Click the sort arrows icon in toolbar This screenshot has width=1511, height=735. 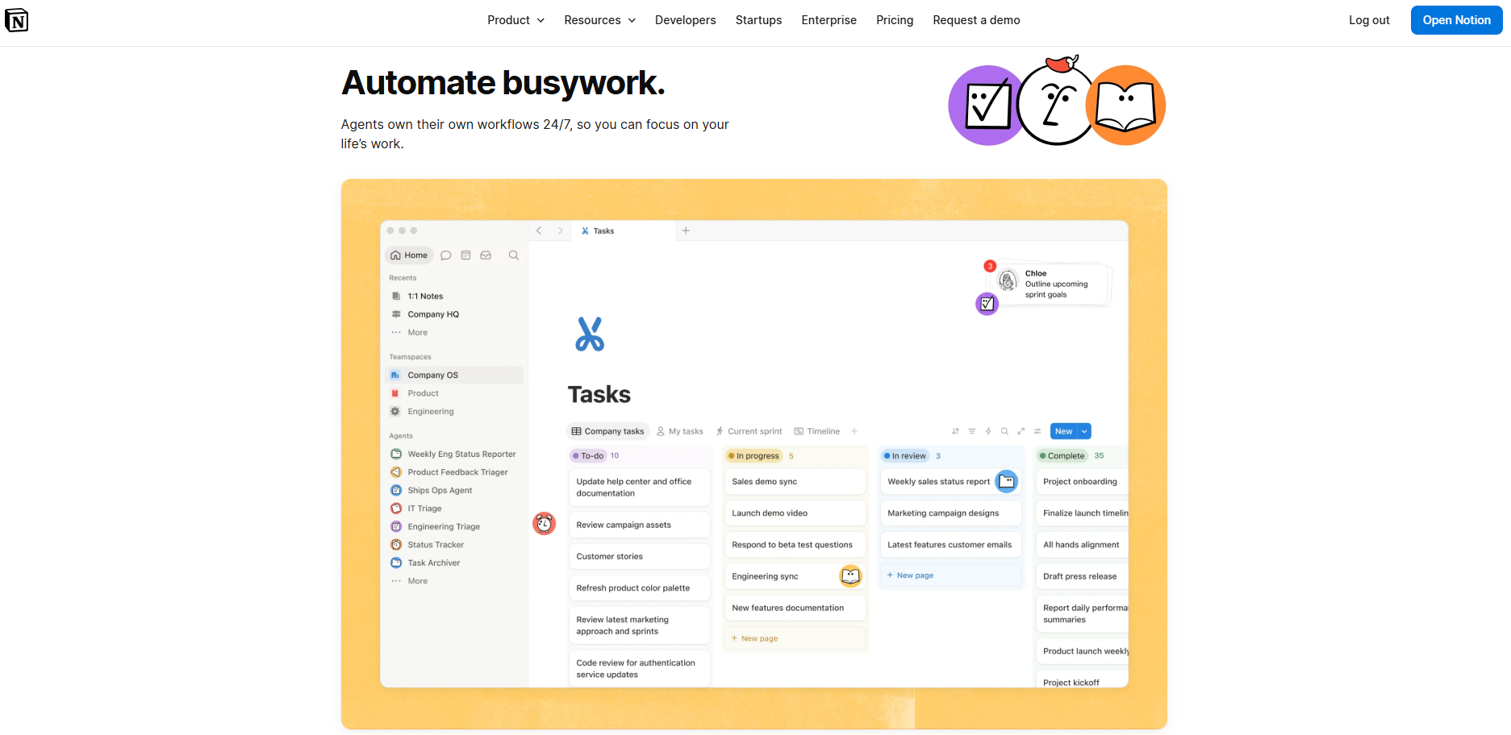[956, 432]
